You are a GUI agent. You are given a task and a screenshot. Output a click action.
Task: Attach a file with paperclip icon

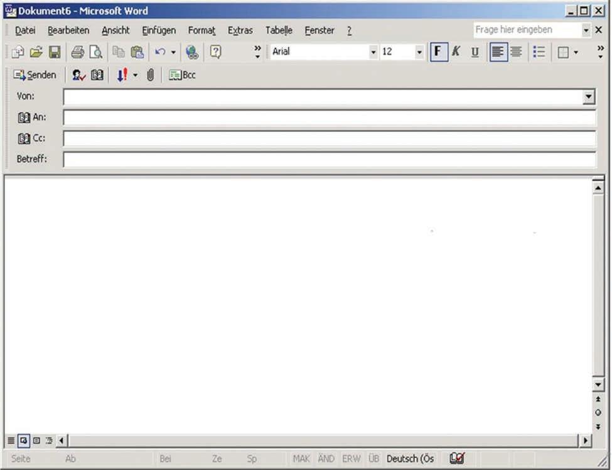pyautogui.click(x=150, y=75)
